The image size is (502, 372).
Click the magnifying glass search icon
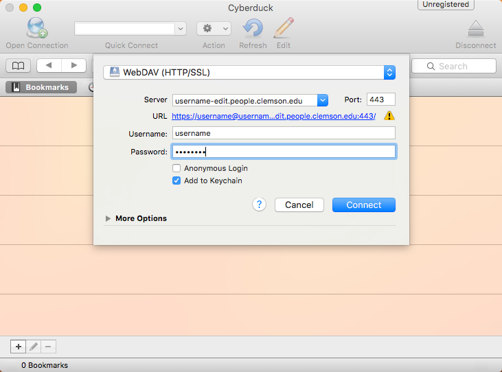tap(431, 66)
